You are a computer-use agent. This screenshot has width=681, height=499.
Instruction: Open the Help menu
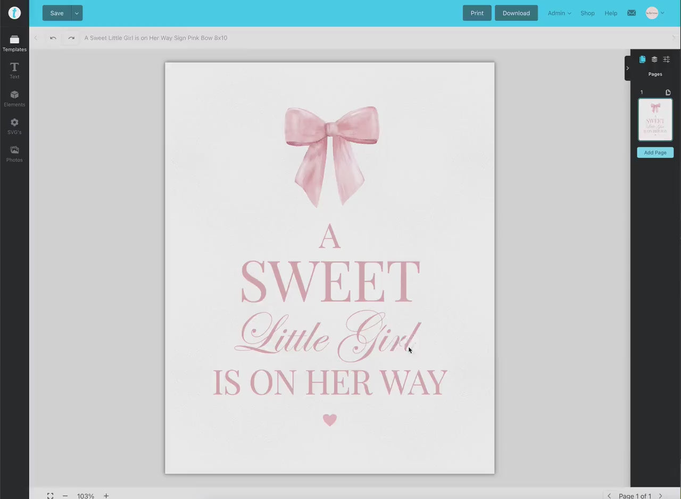pyautogui.click(x=611, y=13)
